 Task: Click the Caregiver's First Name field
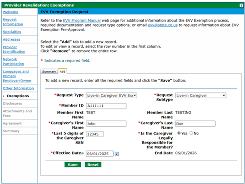point(106,123)
